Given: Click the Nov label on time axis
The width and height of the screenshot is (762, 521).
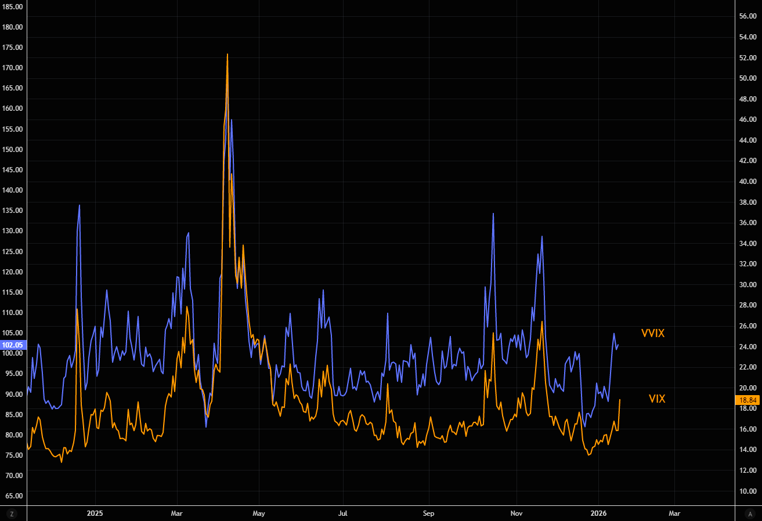Looking at the screenshot, I should (x=516, y=513).
